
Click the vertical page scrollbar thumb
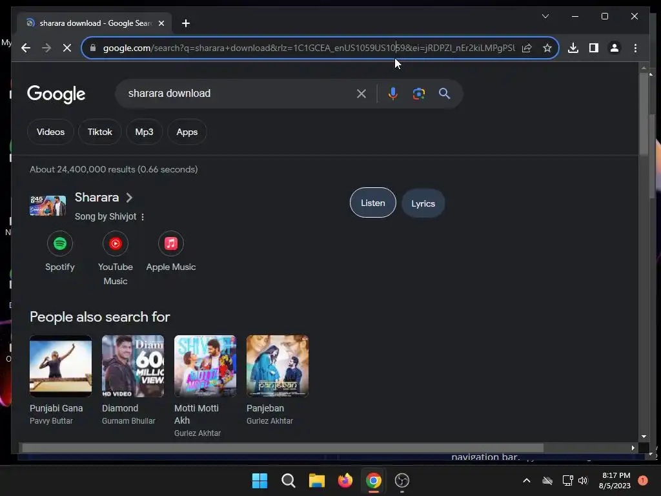pos(644,114)
